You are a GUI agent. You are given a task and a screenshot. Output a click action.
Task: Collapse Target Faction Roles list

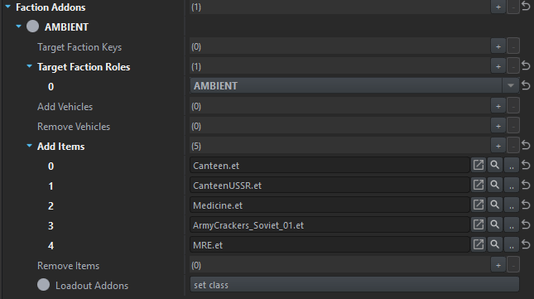tap(29, 66)
